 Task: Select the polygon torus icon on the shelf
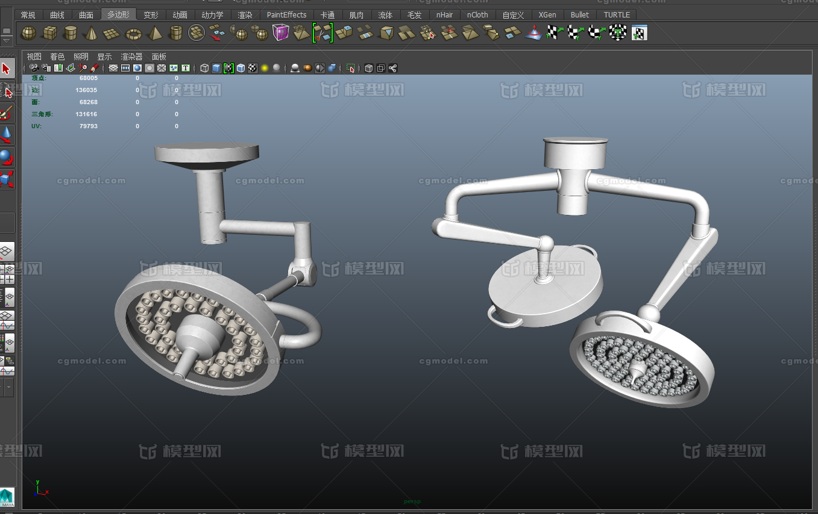133,33
